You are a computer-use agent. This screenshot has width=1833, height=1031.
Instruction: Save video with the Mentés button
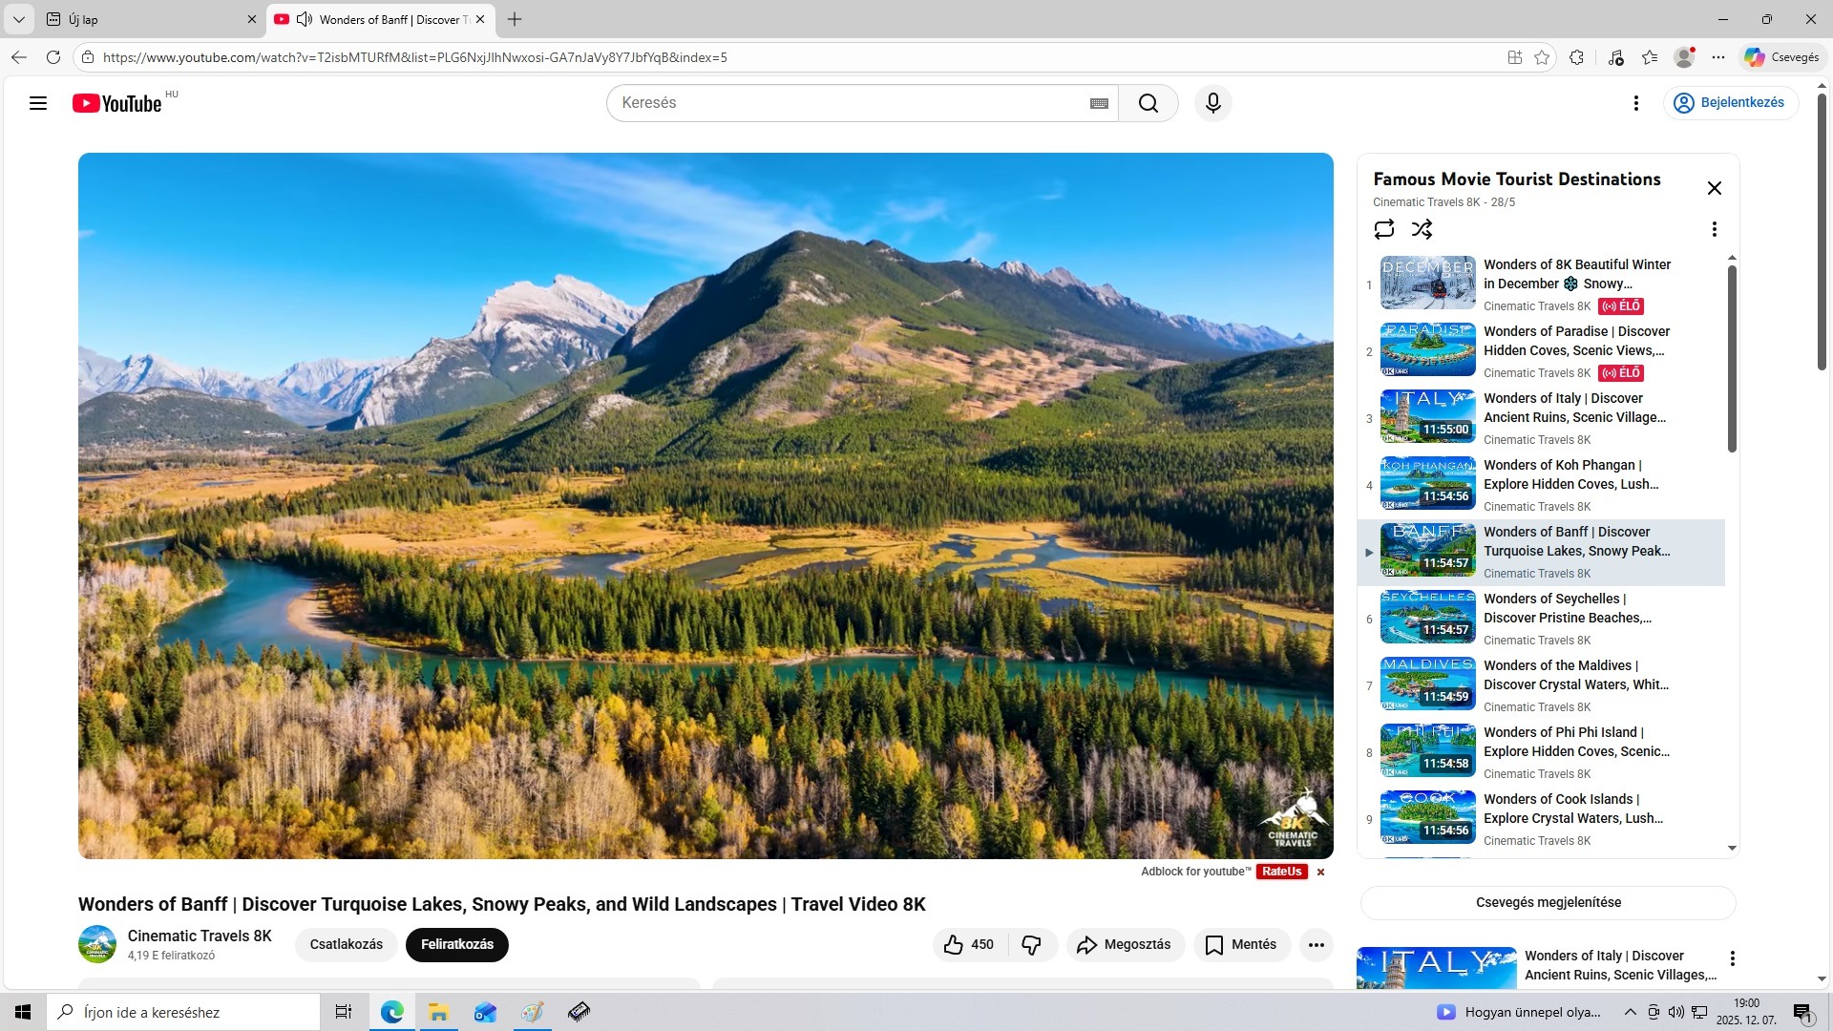(1240, 944)
